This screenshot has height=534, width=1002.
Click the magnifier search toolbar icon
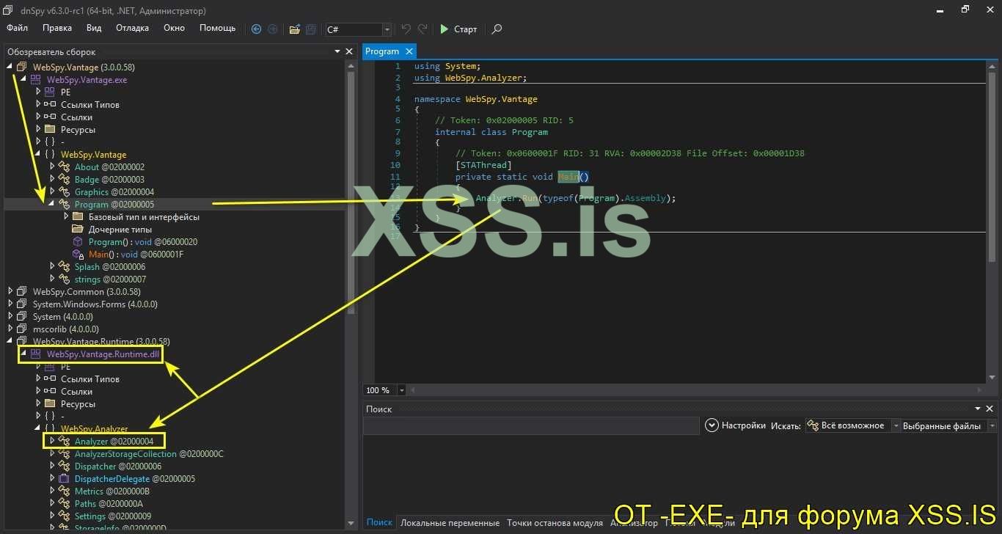point(497,29)
